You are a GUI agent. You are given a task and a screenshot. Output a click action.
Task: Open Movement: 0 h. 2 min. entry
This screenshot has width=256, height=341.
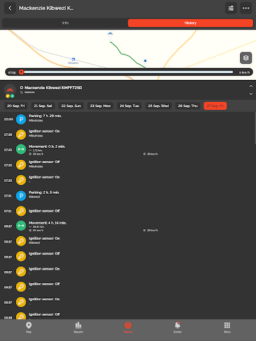pyautogui.click(x=127, y=150)
